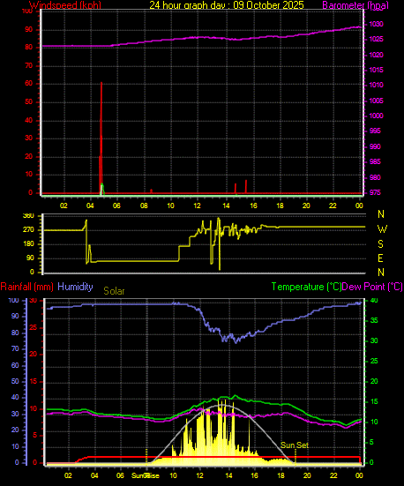Click the magenta "Dew Point (°C)" legend label

click(x=372, y=287)
